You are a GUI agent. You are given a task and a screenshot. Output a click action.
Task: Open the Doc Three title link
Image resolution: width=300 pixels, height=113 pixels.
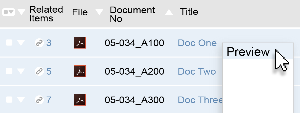click(200, 100)
